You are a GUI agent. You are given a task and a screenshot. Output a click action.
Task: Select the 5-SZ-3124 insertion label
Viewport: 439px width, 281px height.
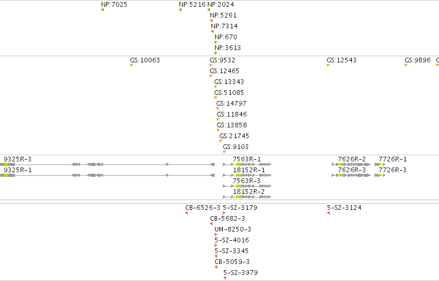click(344, 208)
